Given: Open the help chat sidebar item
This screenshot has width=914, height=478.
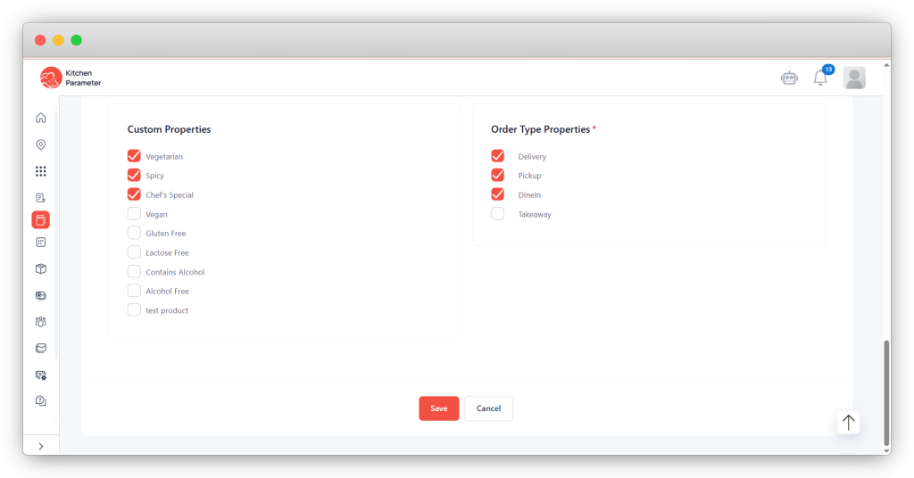Looking at the screenshot, I should click(40, 401).
